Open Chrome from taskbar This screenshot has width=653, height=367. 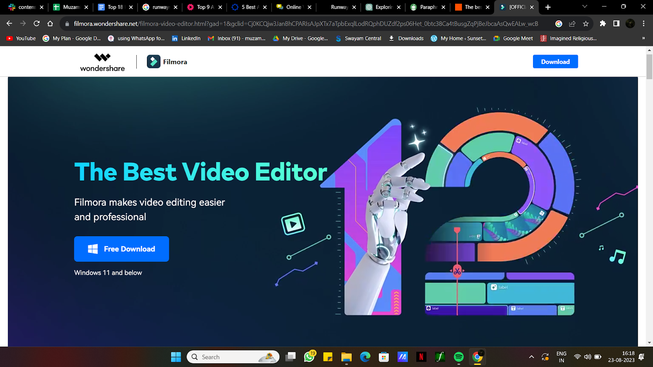coord(478,357)
